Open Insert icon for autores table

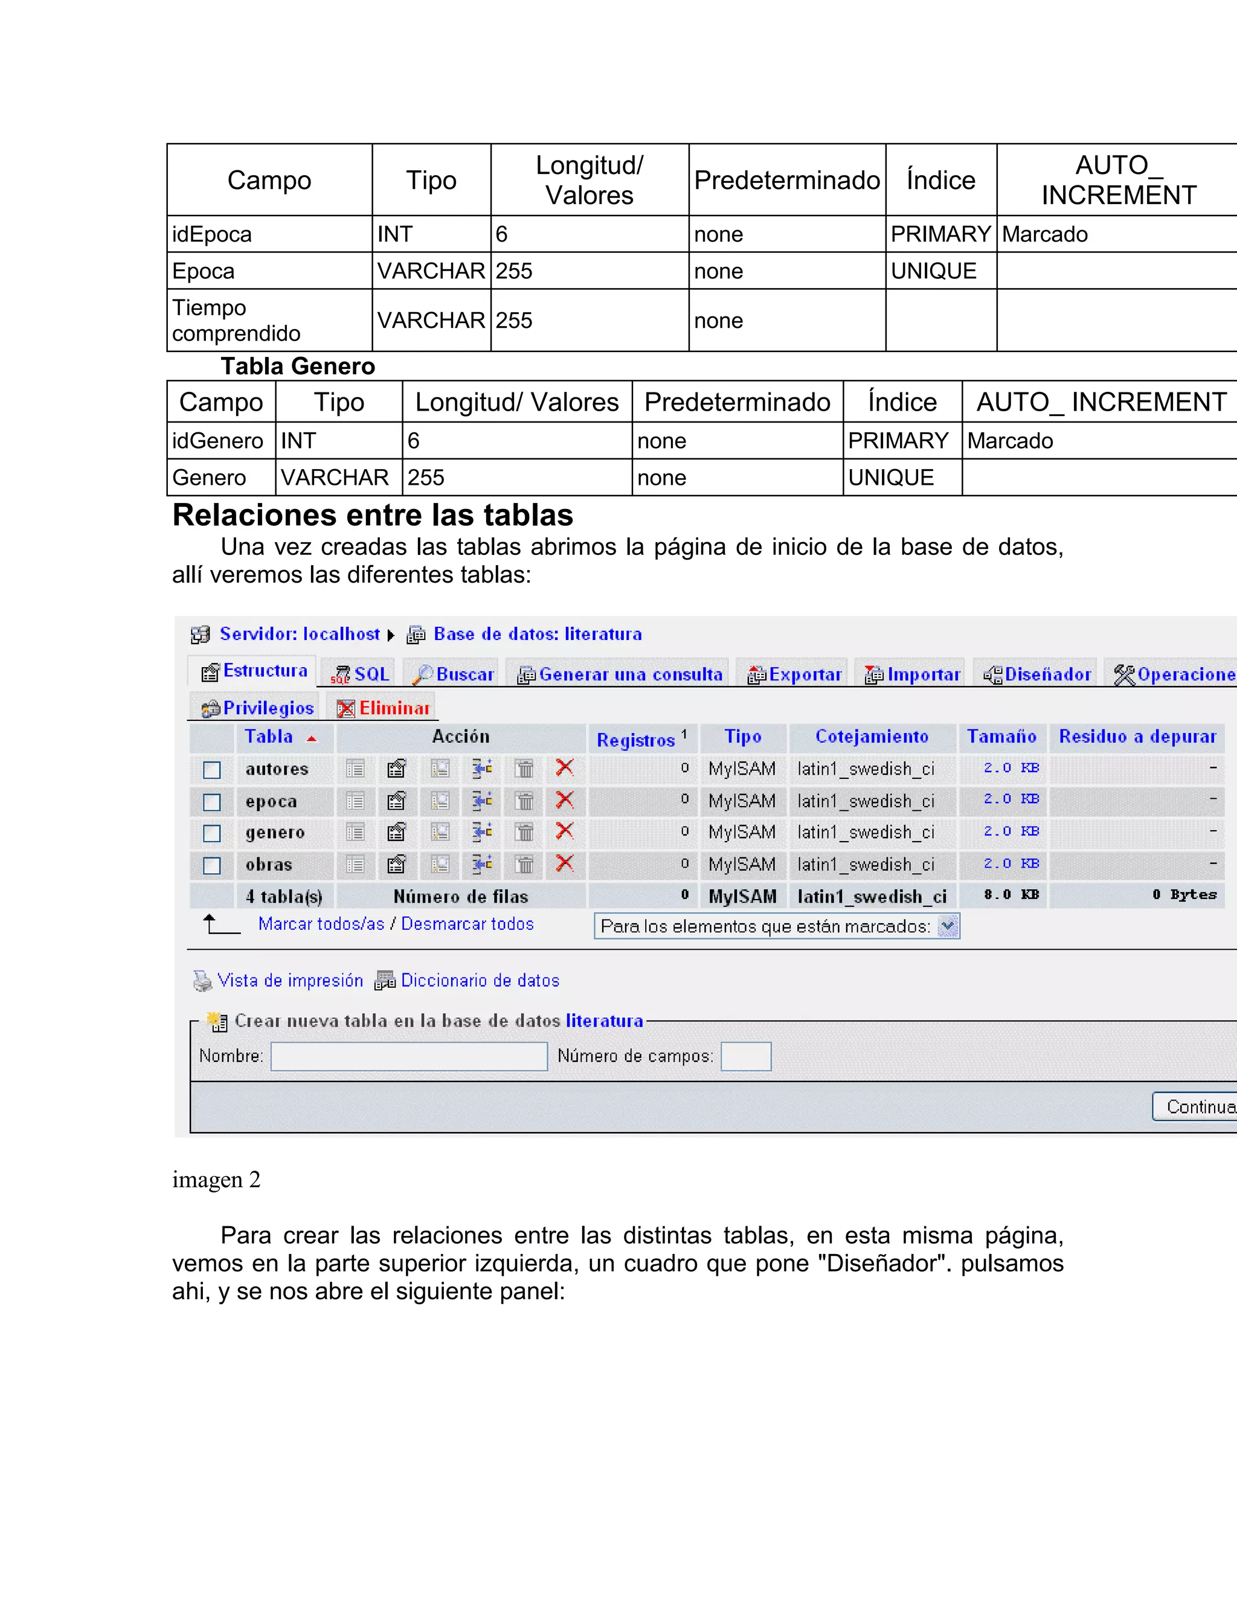coord(482,768)
